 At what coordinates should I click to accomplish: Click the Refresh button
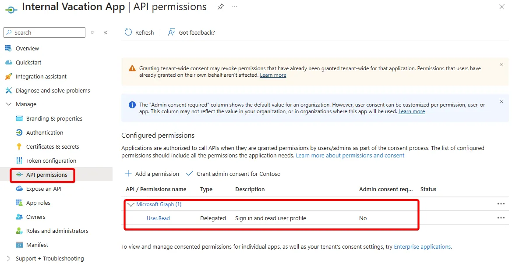pos(139,32)
